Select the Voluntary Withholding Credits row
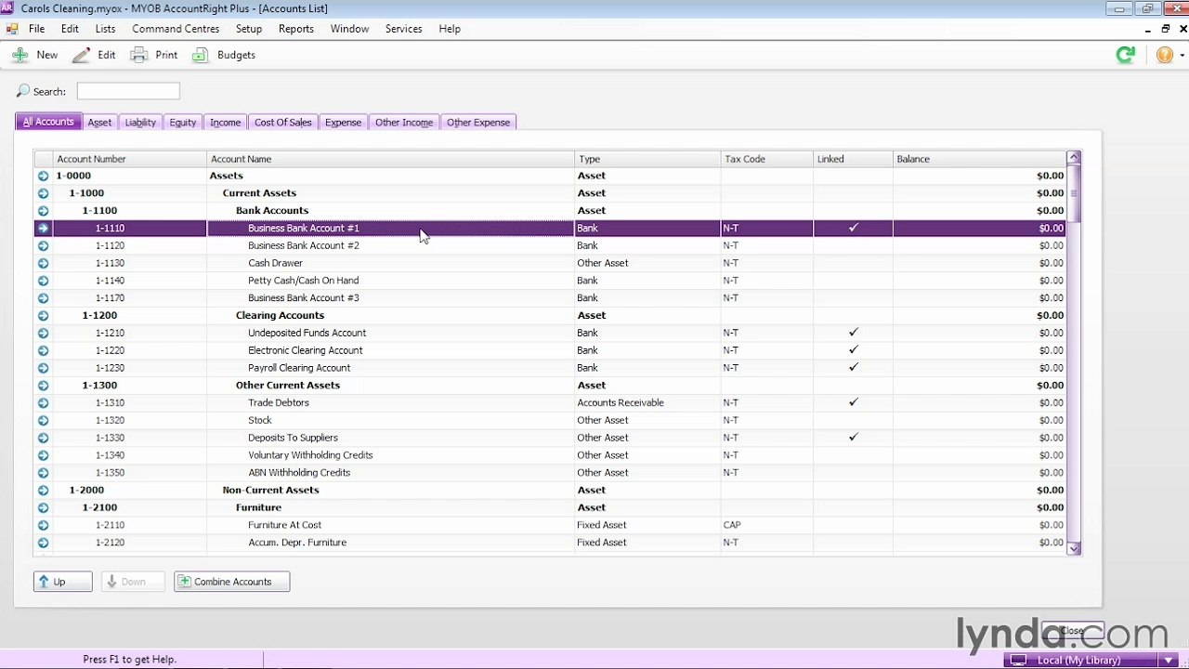This screenshot has width=1189, height=669. coord(550,455)
